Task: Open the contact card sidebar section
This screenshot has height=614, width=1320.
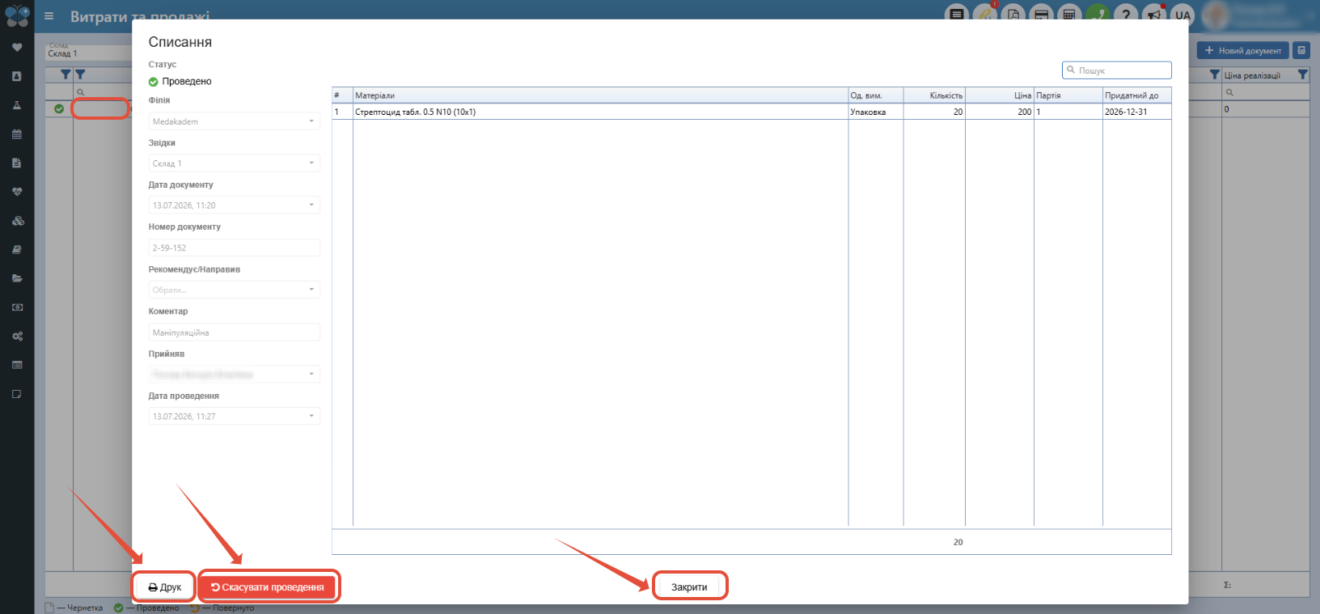Action: click(17, 76)
